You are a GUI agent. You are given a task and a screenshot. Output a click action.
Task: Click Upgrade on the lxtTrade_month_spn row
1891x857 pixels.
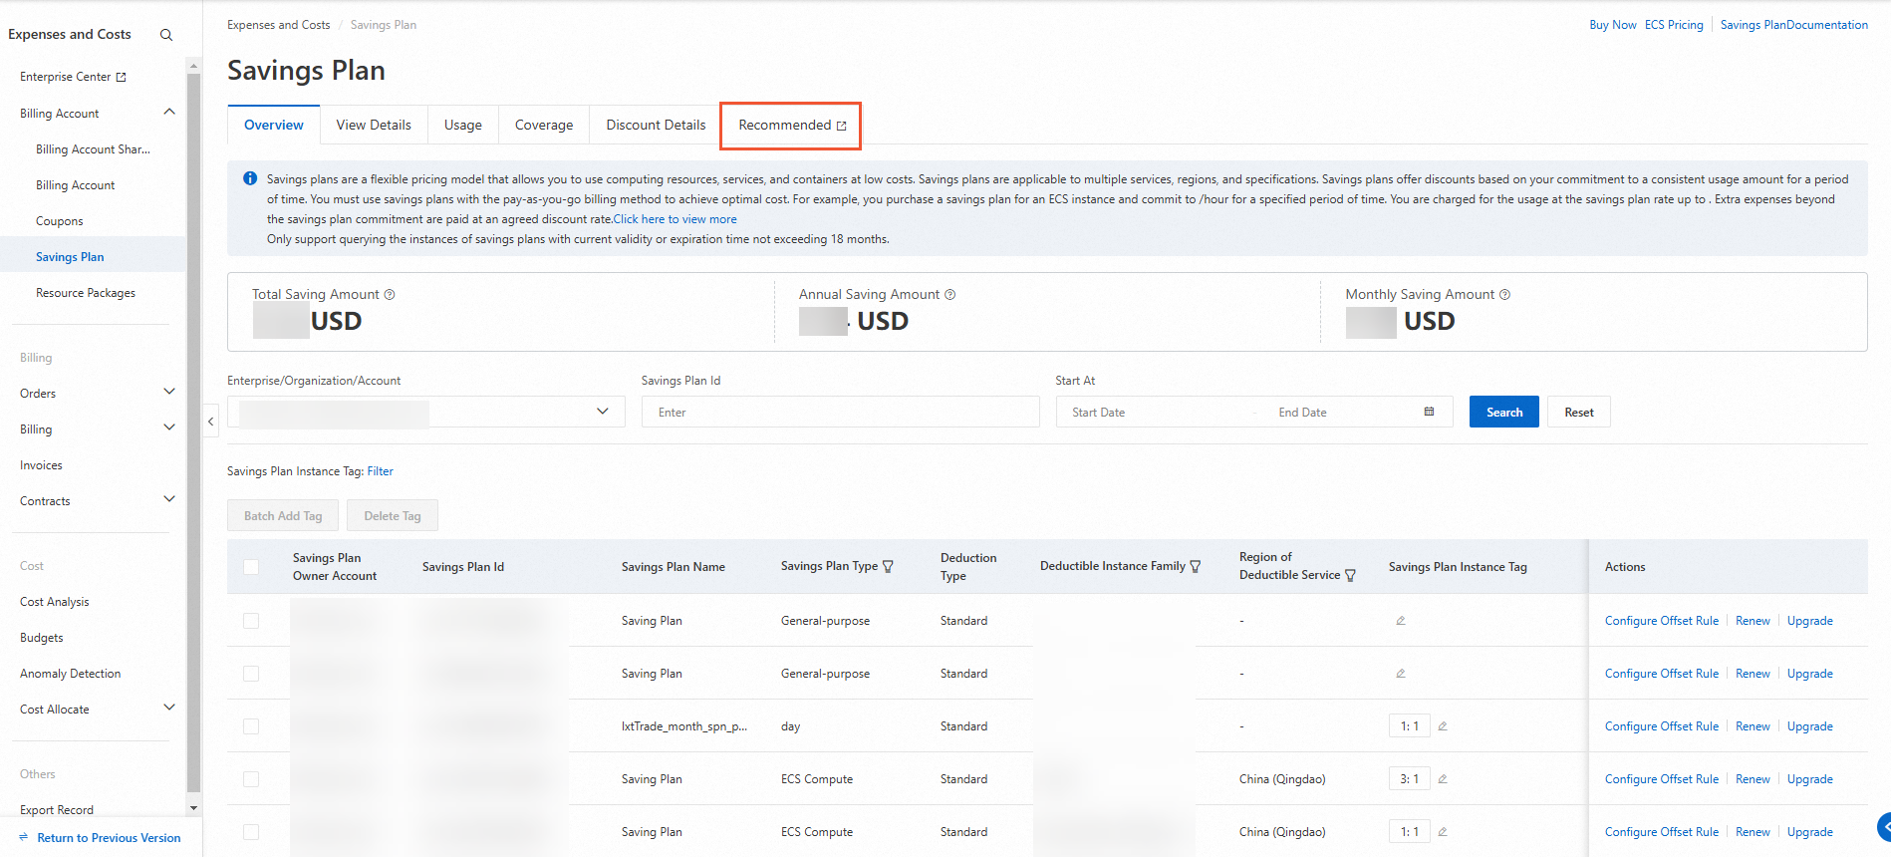coord(1810,726)
